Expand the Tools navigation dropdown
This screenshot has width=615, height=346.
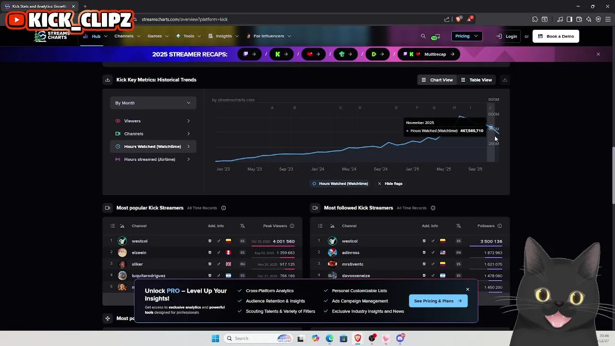point(188,36)
